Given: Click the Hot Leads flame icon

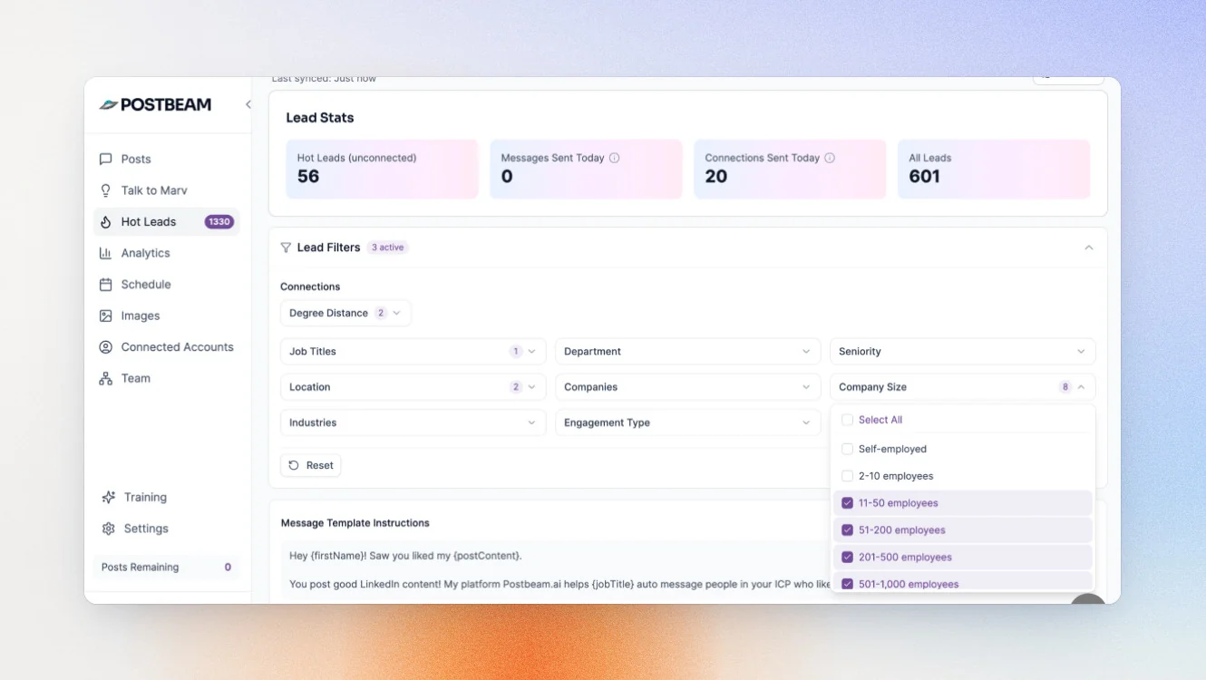Looking at the screenshot, I should pos(106,222).
